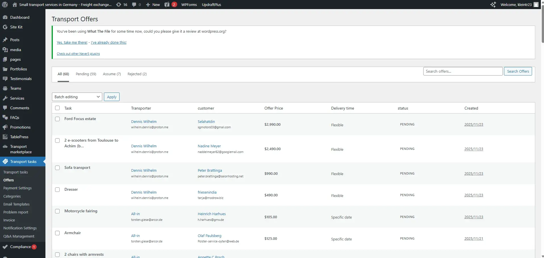The image size is (544, 258).
Task: Open the Yoast SEO icon with notifications
Action: (x=167, y=5)
